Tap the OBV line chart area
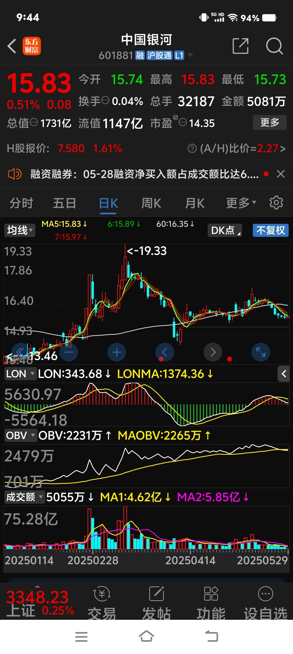The width and height of the screenshot is (293, 654). [146, 466]
